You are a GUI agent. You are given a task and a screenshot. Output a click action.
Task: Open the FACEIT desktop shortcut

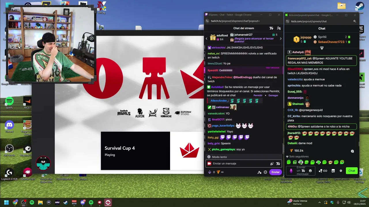point(28,103)
